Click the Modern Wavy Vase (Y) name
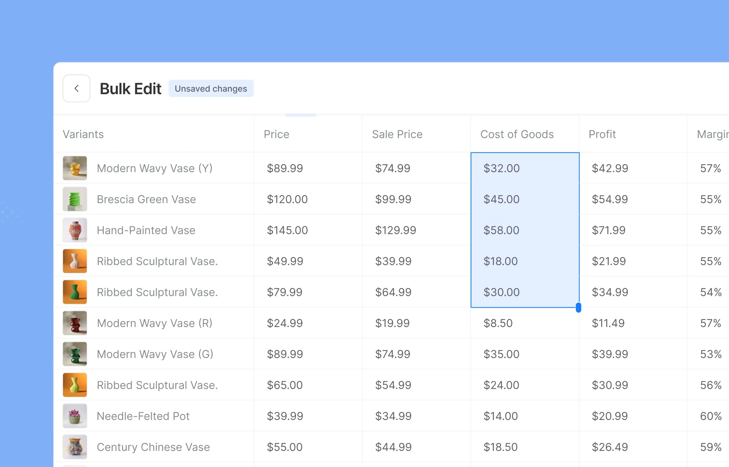 [x=155, y=168]
